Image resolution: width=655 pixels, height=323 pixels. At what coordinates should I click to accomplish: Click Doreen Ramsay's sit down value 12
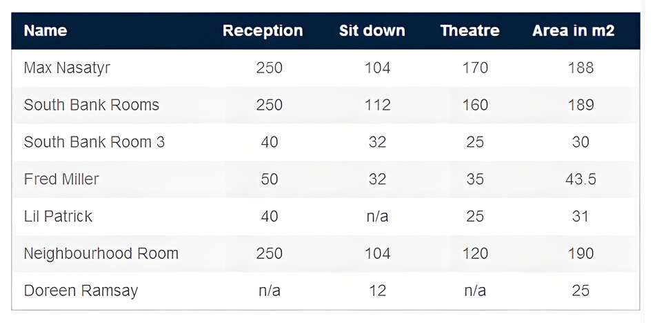[378, 291]
